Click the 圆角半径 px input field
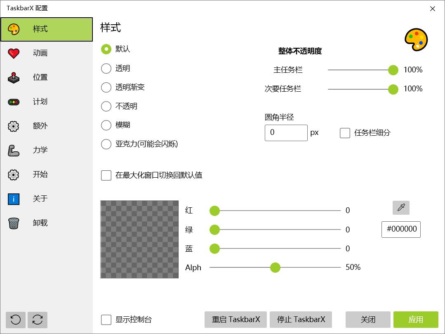The image size is (445, 334). click(286, 133)
